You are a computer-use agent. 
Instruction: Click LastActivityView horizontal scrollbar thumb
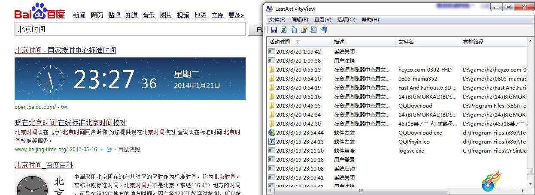361,191
